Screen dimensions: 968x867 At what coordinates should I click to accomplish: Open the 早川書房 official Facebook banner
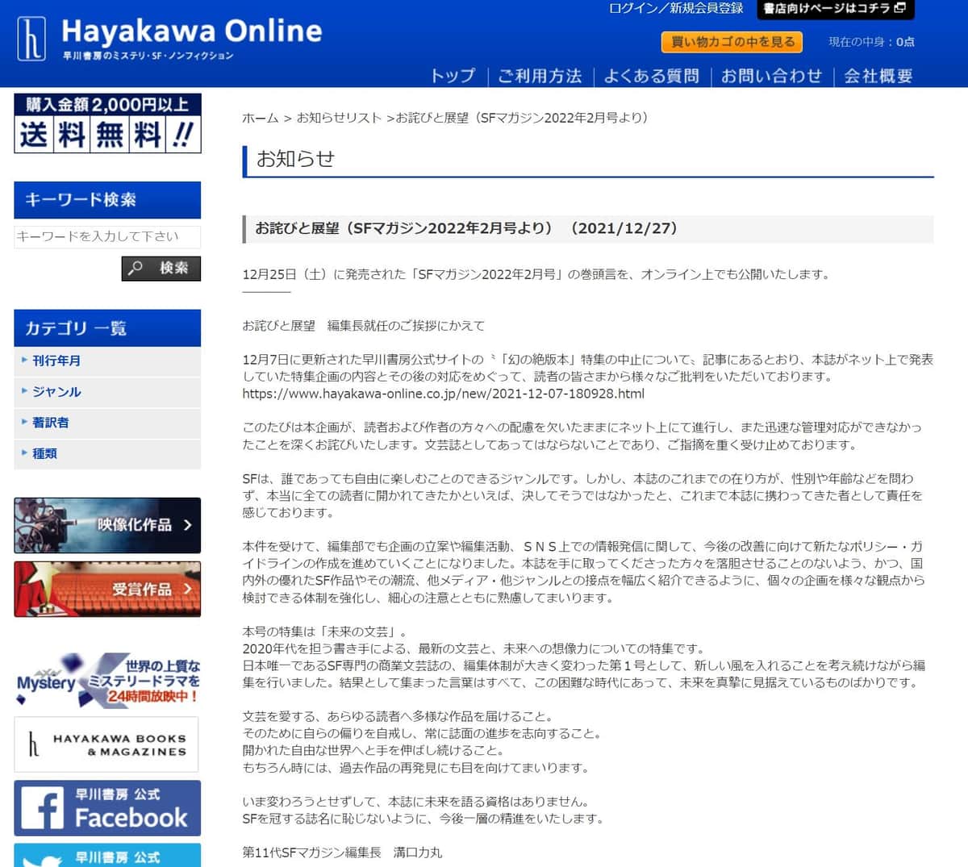(x=107, y=807)
